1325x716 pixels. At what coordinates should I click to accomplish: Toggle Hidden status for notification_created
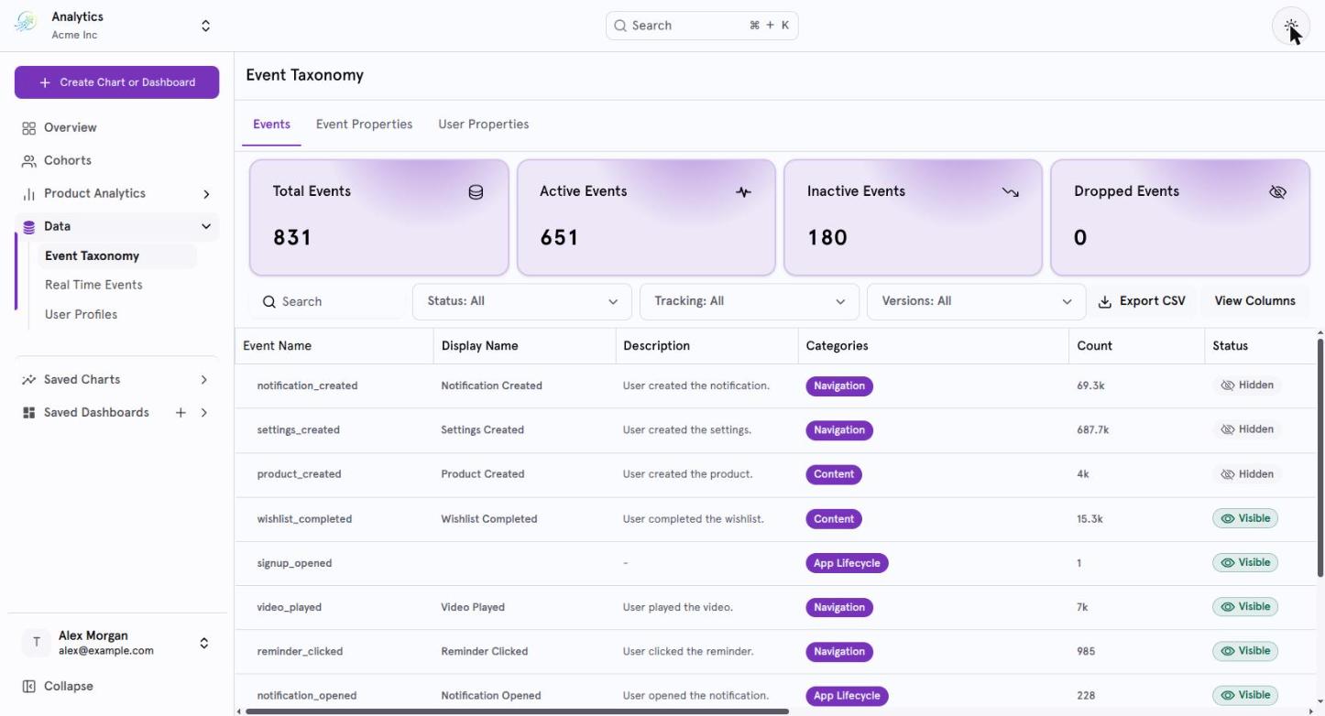click(x=1247, y=385)
